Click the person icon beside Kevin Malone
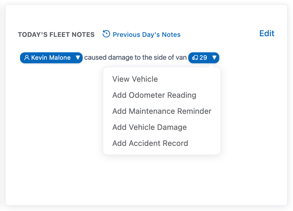 tap(27, 58)
